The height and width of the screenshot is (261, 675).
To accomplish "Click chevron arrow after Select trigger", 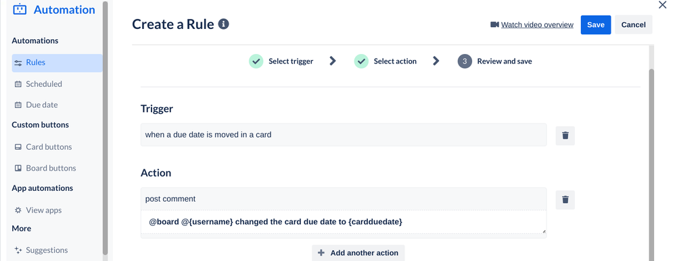I will tap(332, 61).
